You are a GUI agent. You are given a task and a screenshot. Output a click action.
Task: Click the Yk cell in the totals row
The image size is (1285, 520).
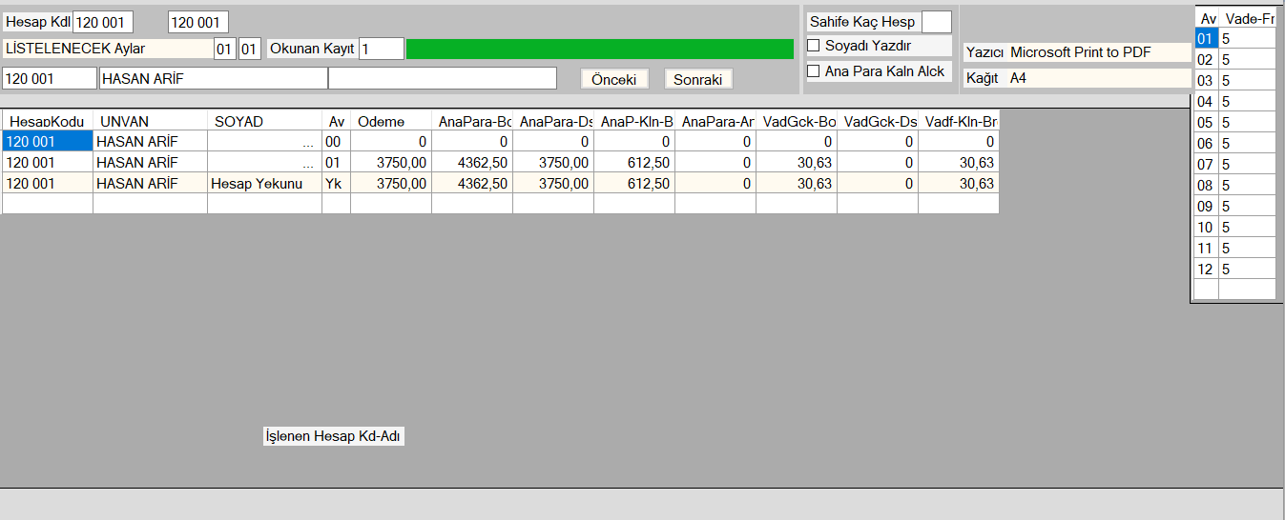point(336,184)
